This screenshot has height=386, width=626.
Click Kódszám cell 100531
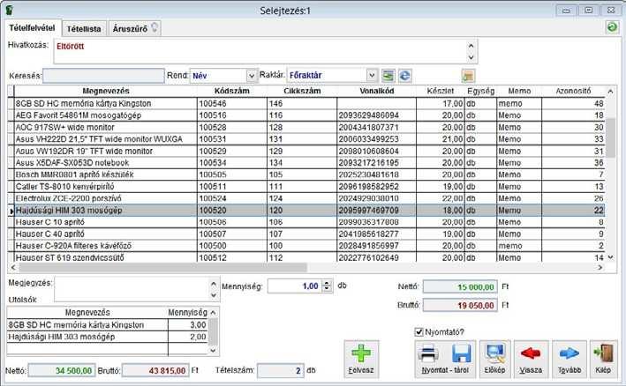coord(232,139)
